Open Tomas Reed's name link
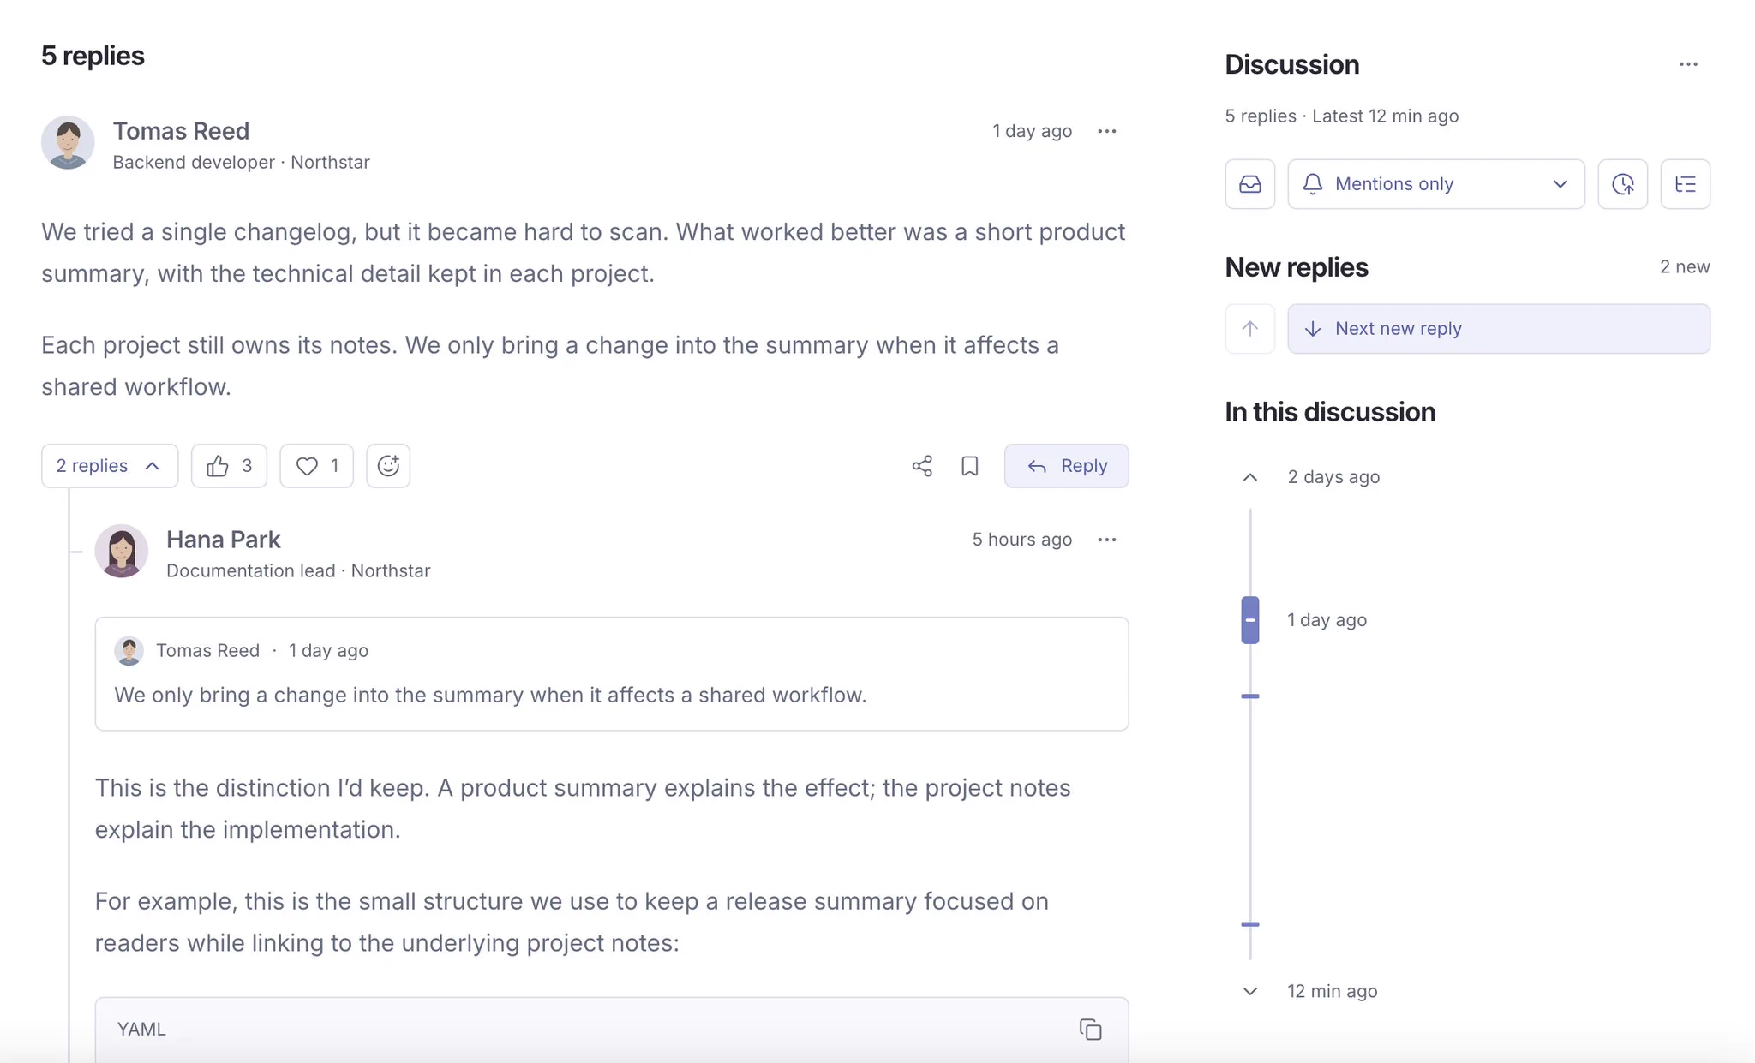The image size is (1755, 1063). pyautogui.click(x=181, y=131)
